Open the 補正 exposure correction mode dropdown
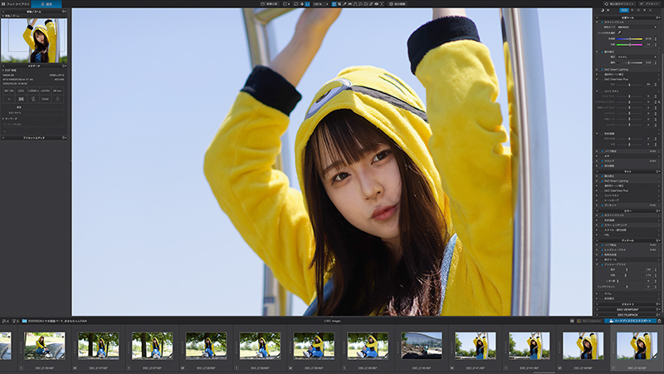The height and width of the screenshot is (374, 664). pos(637,57)
